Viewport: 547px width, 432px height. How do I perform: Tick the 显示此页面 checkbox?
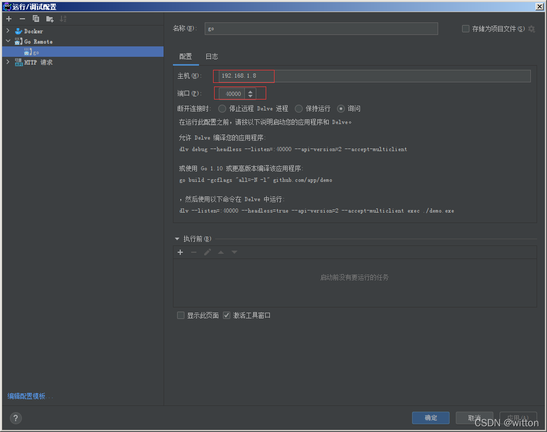(181, 315)
